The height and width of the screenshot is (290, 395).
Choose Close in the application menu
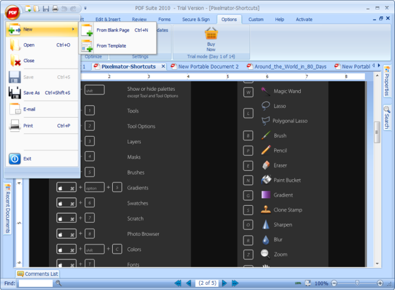[42, 61]
